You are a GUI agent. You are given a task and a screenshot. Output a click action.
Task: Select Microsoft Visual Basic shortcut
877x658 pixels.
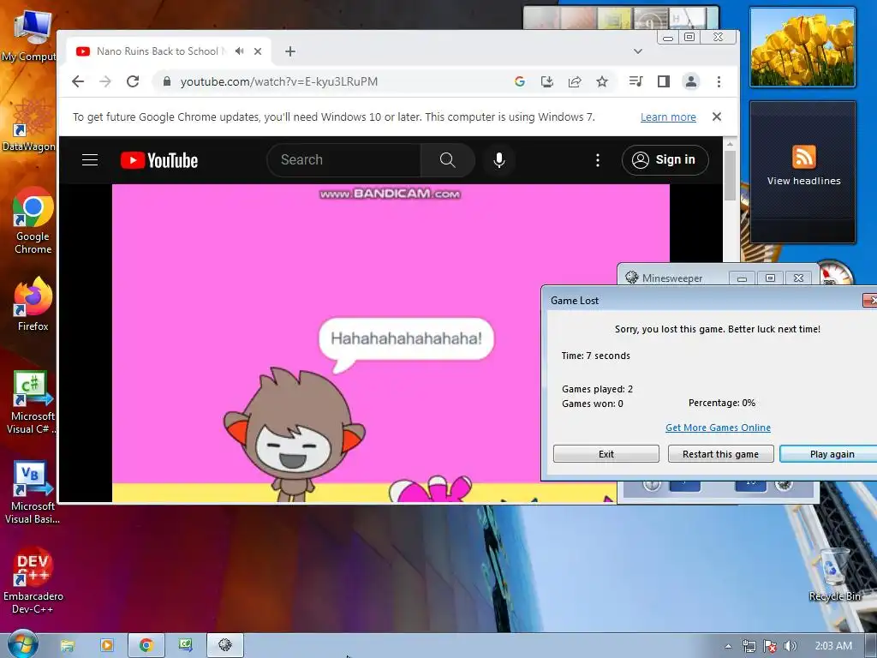click(32, 493)
